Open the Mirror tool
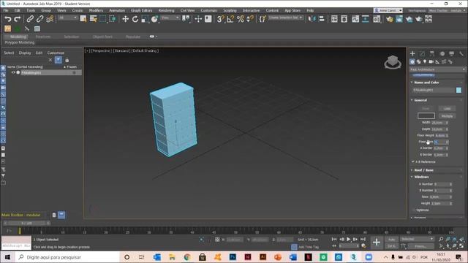Image resolution: width=468 pixels, height=263 pixels. pyautogui.click(x=312, y=19)
